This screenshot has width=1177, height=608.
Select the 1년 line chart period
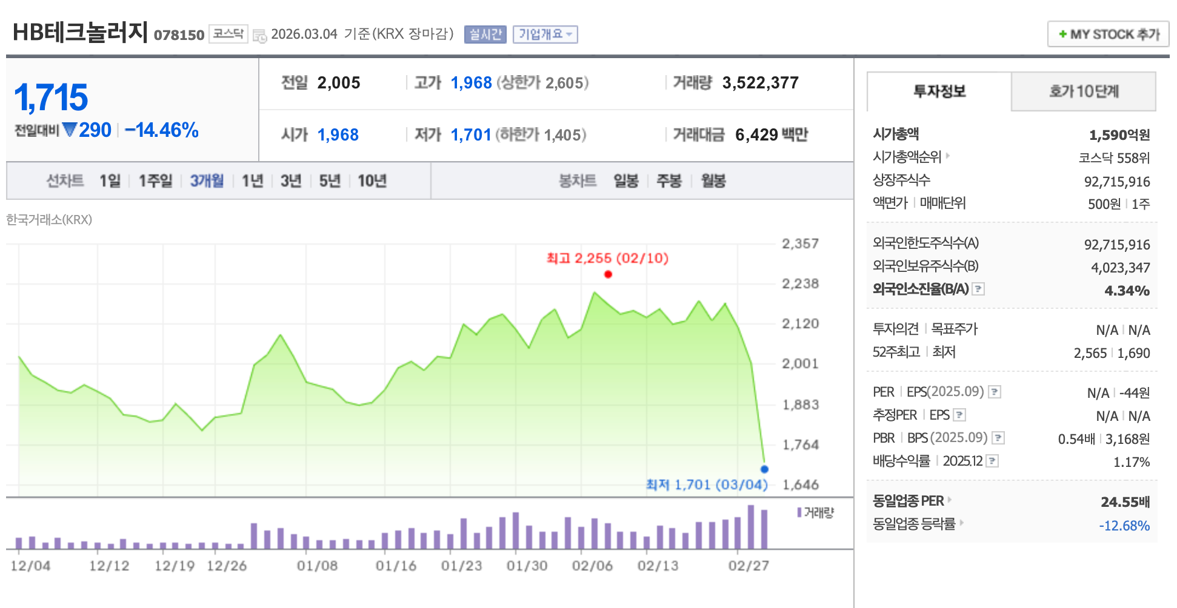coord(252,180)
